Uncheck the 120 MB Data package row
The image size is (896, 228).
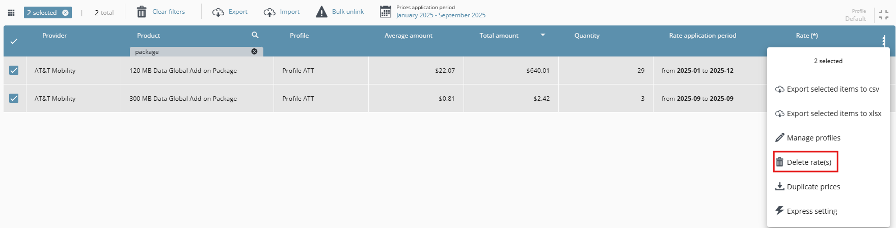(14, 70)
